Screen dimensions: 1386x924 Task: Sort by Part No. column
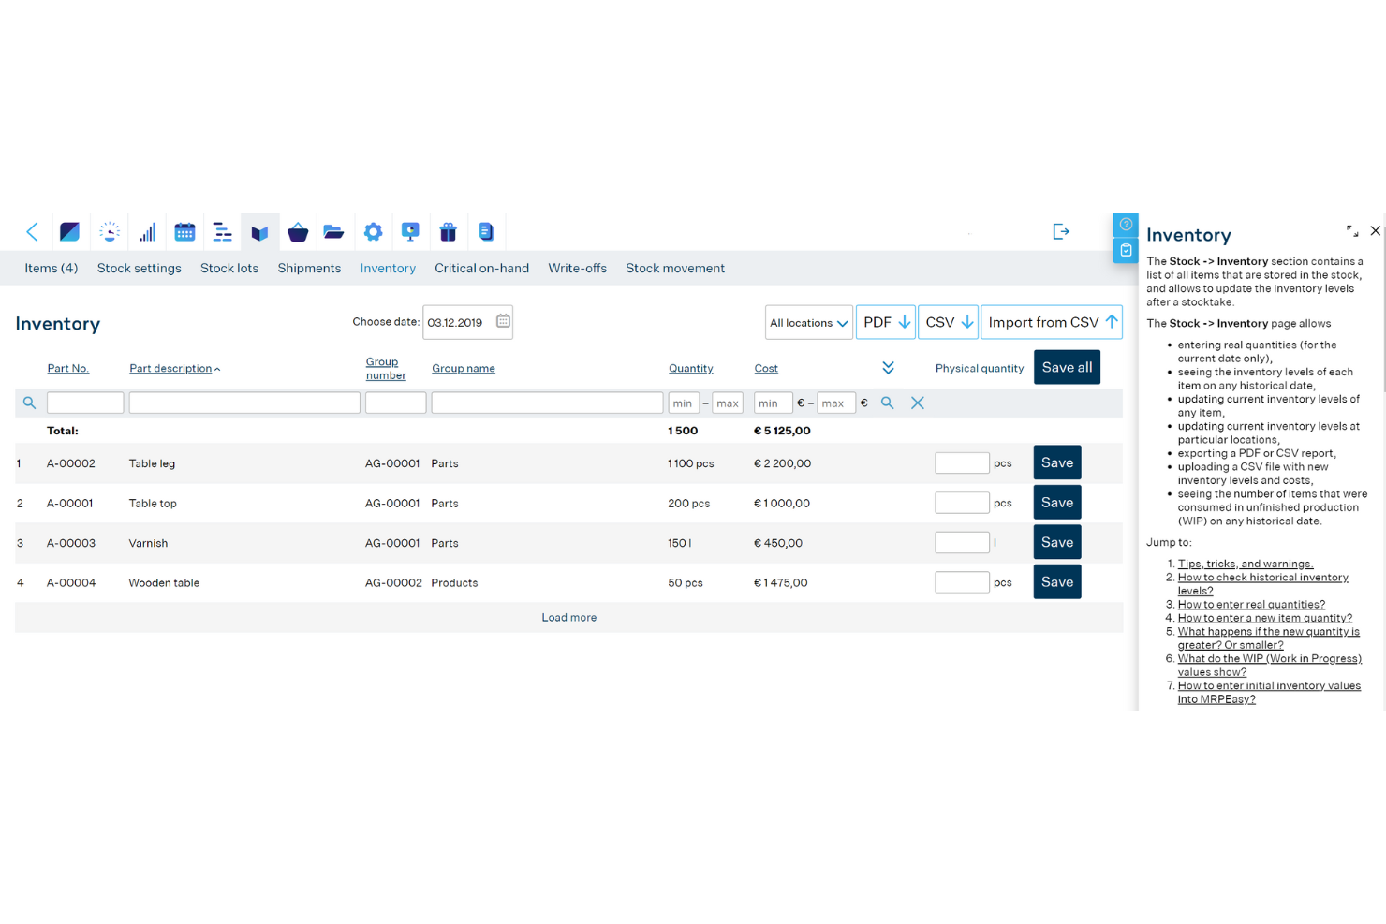pyautogui.click(x=67, y=369)
